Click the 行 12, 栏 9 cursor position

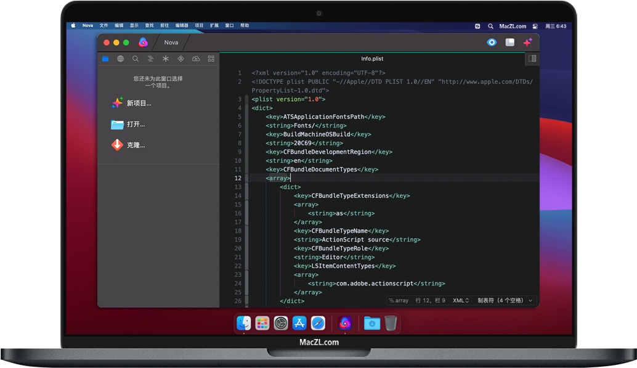point(430,300)
